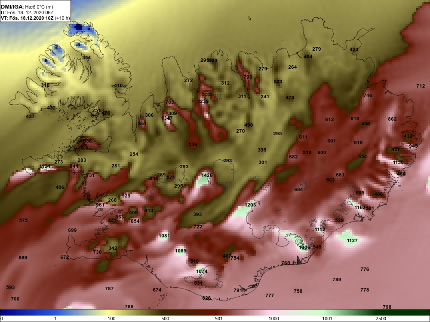The height and width of the screenshot is (322, 430).
Task: Click the map value '1150'
Action: [x=398, y=162]
